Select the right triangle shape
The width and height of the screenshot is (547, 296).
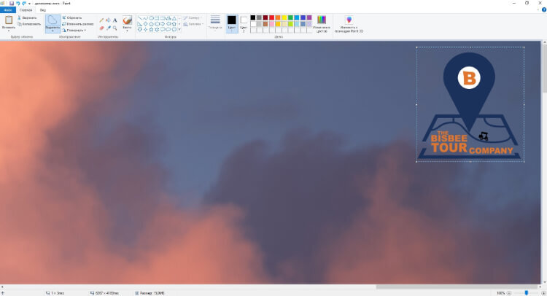click(140, 24)
